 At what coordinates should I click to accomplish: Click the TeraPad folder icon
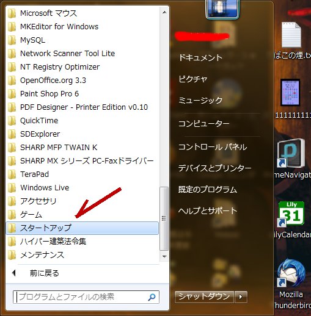click(12, 174)
